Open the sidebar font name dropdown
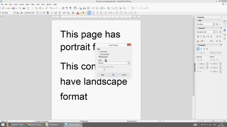This screenshot has height=127, width=227. [214, 32]
